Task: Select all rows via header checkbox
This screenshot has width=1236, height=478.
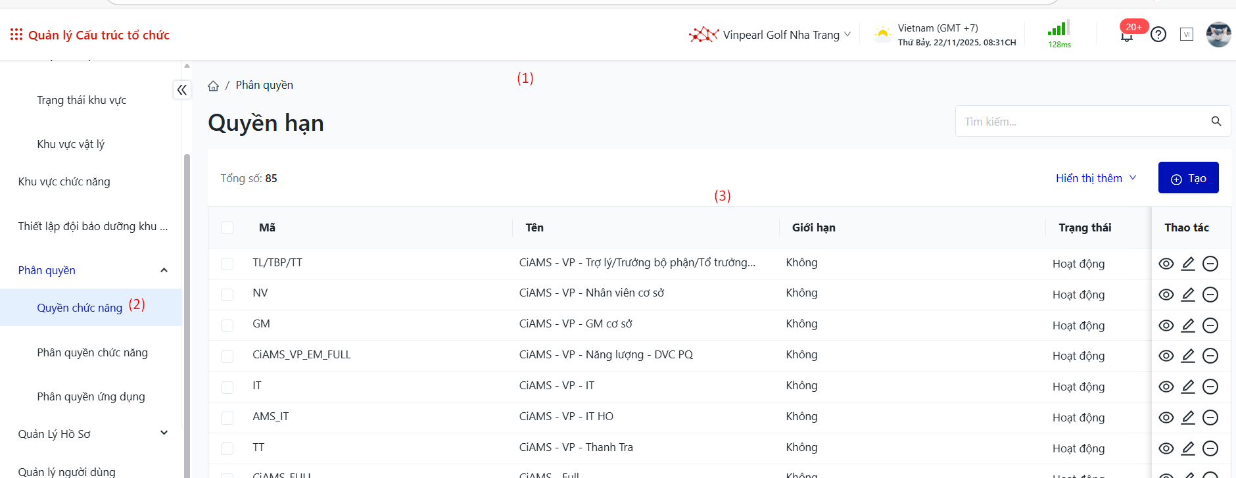Action: pyautogui.click(x=227, y=227)
